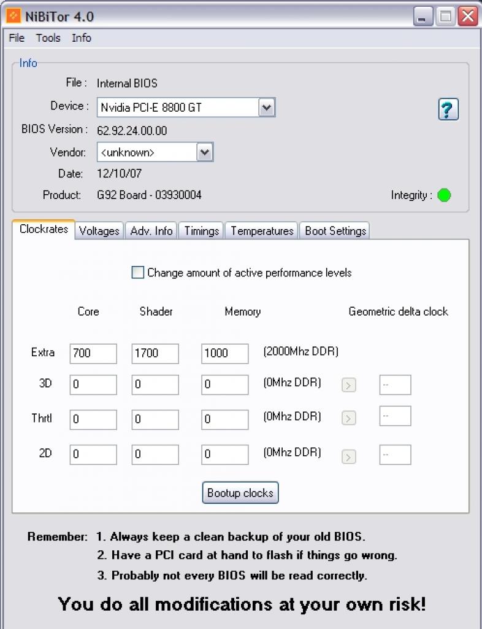The width and height of the screenshot is (482, 629).
Task: Open the Tools menu
Action: (x=48, y=37)
